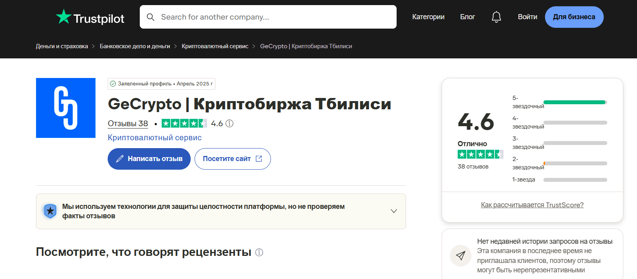Open Как рассчитывается TrustScore? link
The height and width of the screenshot is (279, 637).
pyautogui.click(x=532, y=205)
